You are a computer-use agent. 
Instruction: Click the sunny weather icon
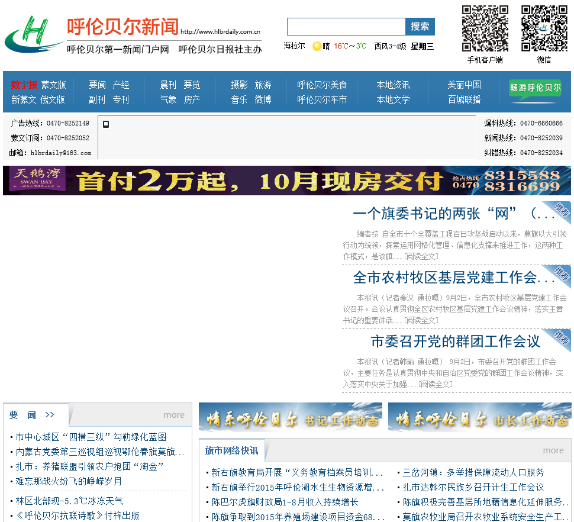coord(317,46)
